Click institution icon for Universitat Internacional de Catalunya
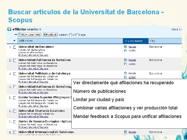187x140 pixels. 125,132
